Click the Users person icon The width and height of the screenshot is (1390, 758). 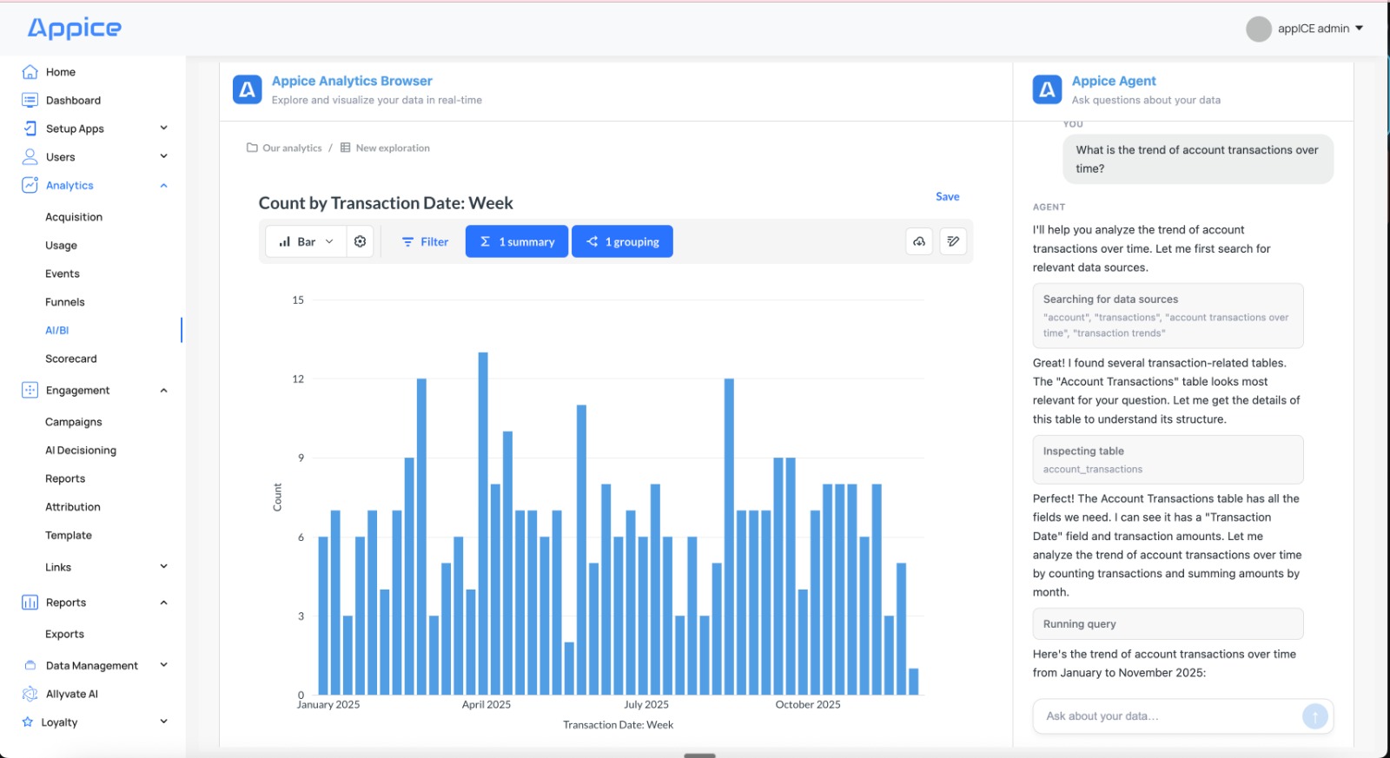[30, 157]
